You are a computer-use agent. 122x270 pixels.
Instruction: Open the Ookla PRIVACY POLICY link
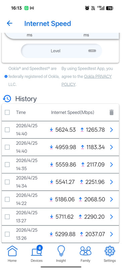(x=86, y=80)
